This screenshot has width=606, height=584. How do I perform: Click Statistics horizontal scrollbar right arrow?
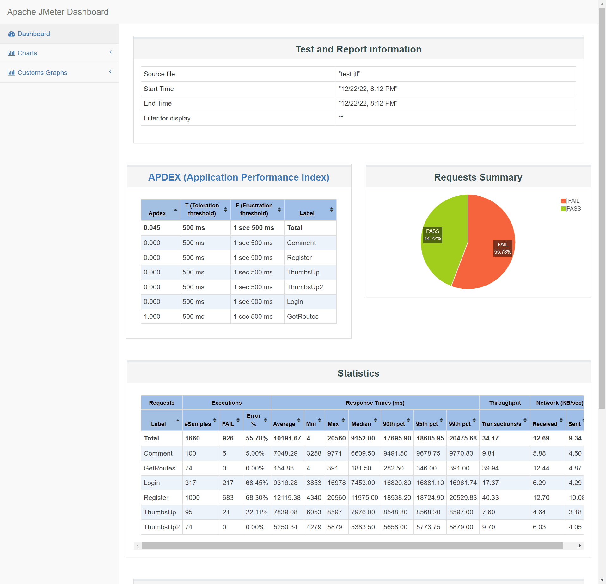[579, 546]
